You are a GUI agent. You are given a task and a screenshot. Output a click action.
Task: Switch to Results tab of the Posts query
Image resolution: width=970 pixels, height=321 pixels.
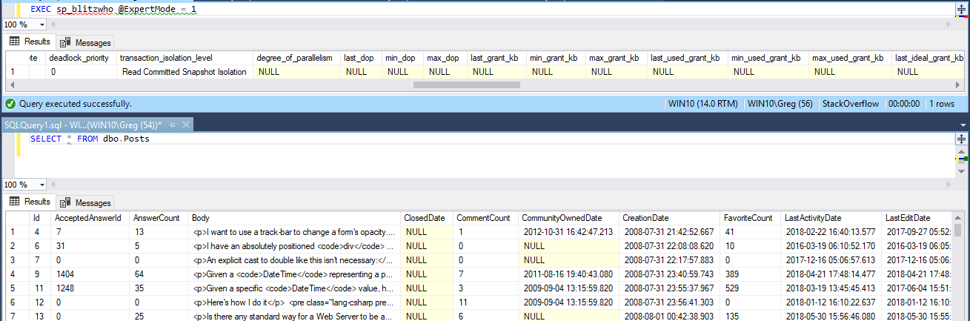[30, 202]
